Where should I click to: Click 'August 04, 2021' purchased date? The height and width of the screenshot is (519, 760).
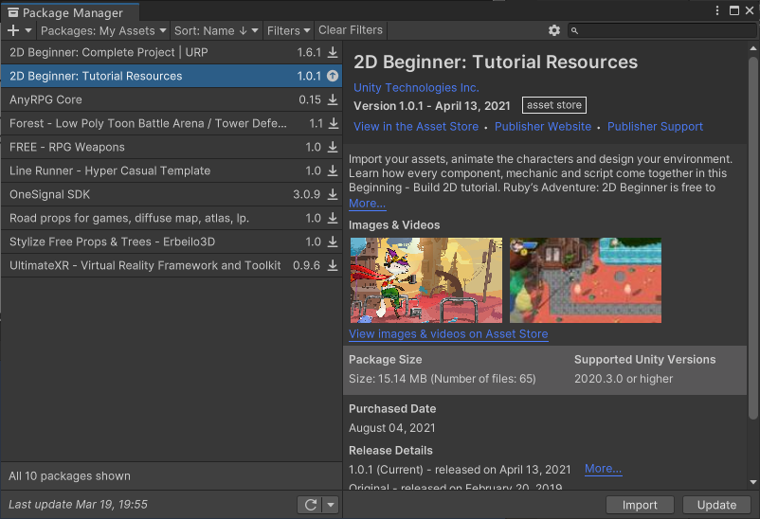click(x=392, y=428)
